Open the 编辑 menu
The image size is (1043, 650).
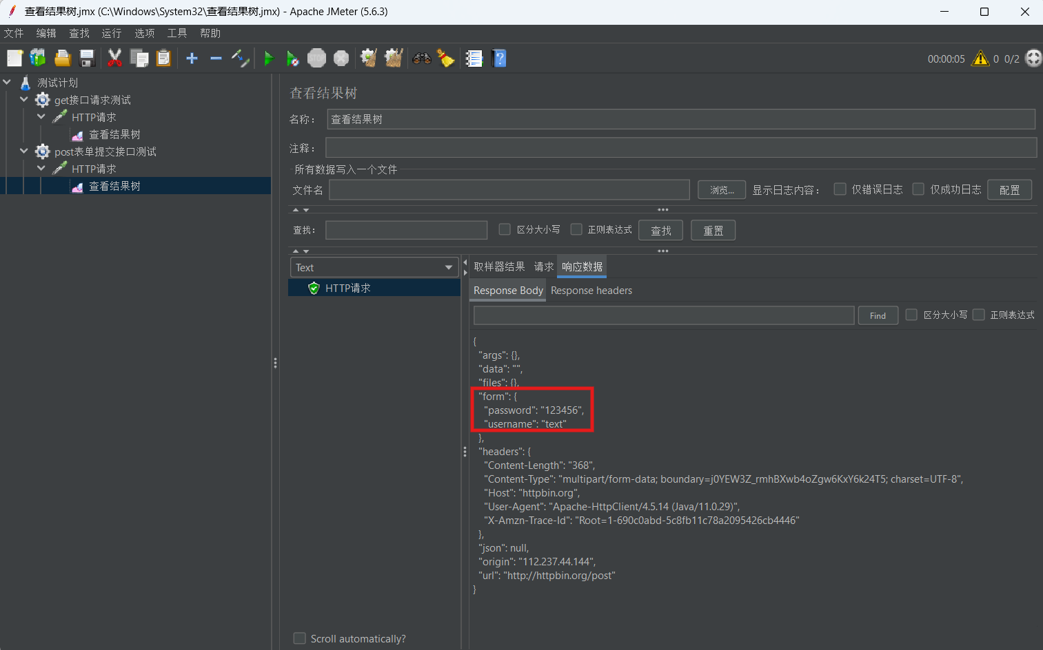click(x=46, y=33)
